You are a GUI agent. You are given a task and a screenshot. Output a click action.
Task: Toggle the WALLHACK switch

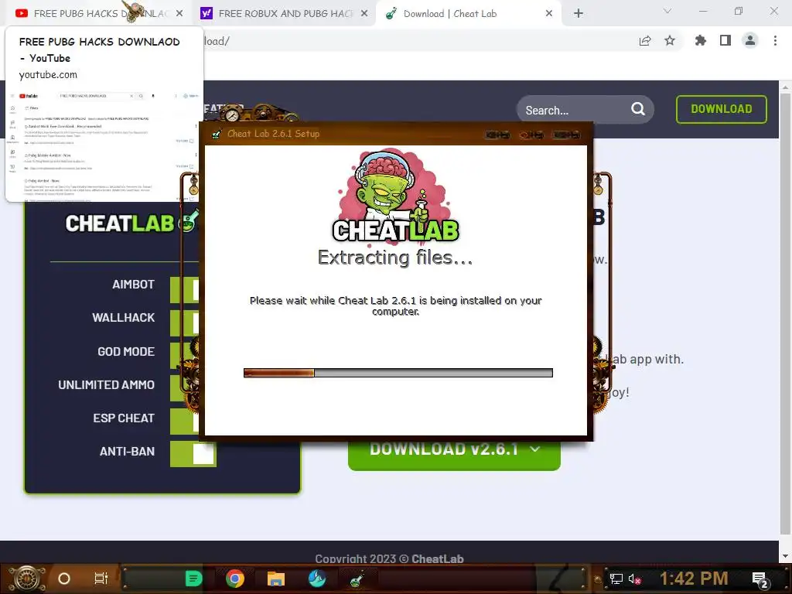[185, 323]
